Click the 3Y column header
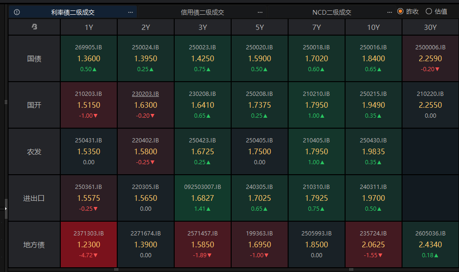 (203, 27)
